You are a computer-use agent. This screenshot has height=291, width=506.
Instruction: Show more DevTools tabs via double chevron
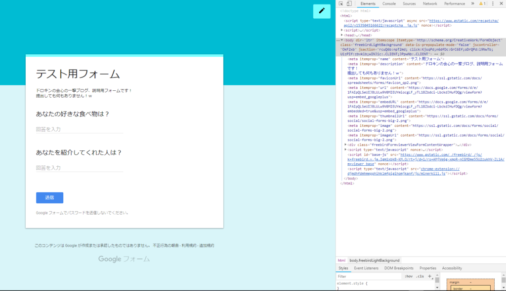(x=473, y=3)
